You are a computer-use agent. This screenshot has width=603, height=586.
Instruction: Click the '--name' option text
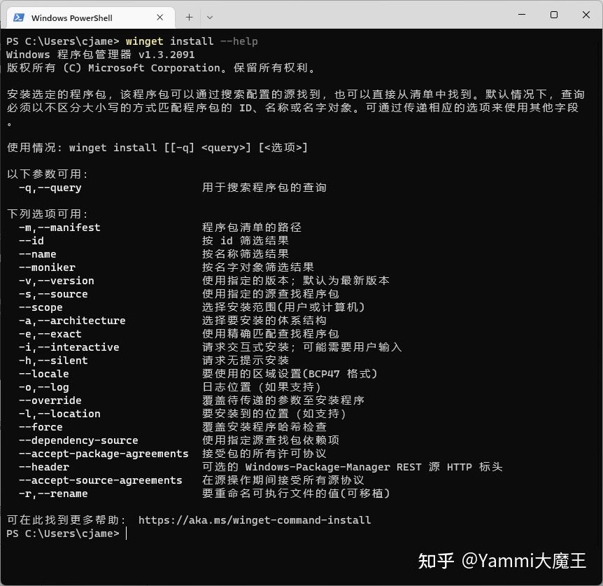point(38,254)
